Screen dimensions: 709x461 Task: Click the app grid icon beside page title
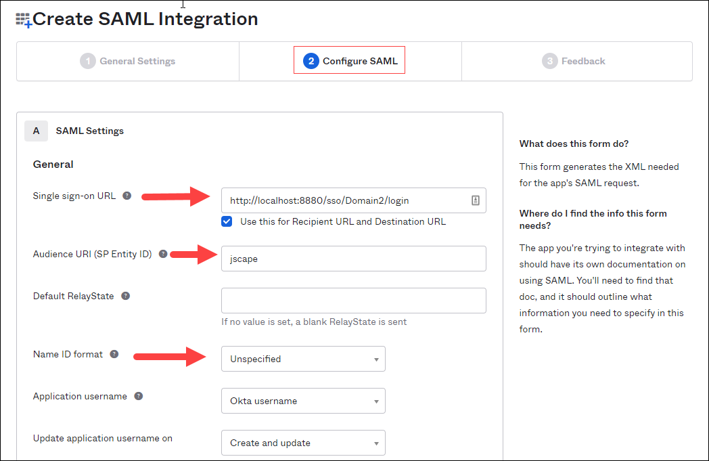pos(24,20)
